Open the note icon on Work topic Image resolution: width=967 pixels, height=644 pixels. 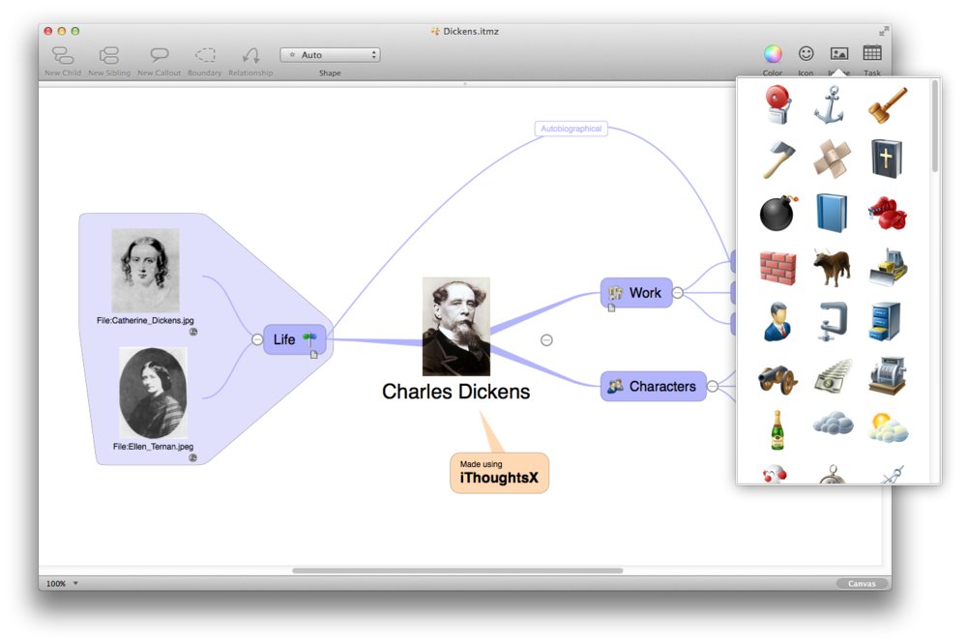612,307
